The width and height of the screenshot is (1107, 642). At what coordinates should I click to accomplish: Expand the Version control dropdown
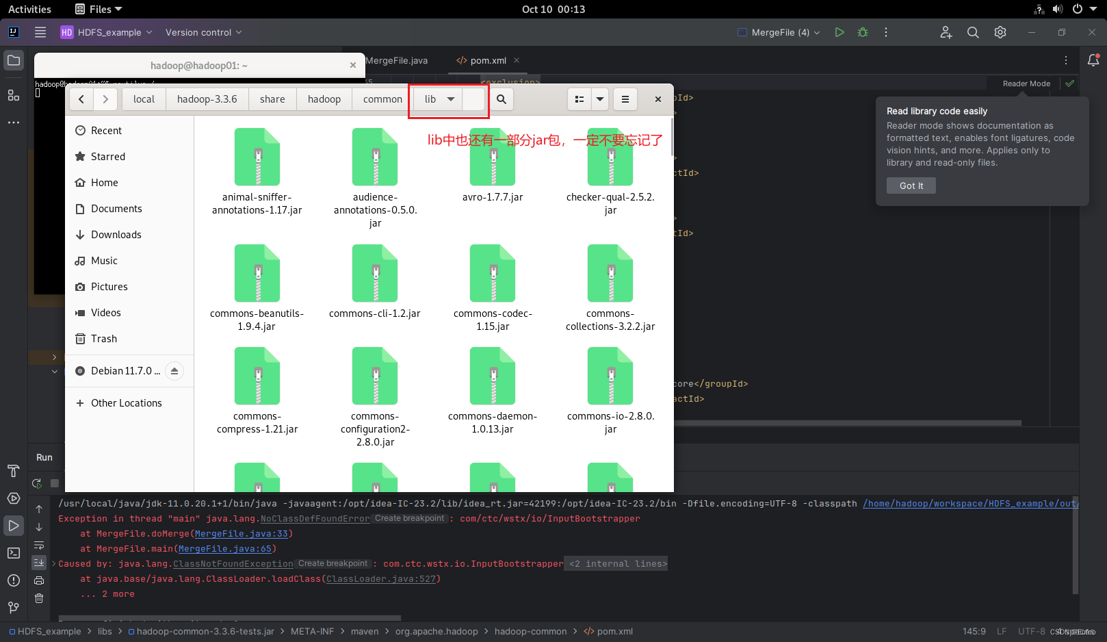point(203,32)
